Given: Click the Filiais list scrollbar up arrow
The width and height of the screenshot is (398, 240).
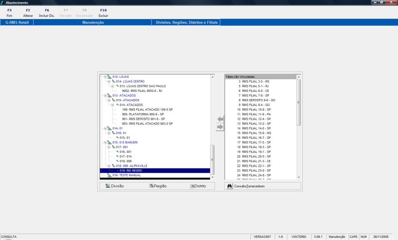Looking at the screenshot, I should (299, 77).
